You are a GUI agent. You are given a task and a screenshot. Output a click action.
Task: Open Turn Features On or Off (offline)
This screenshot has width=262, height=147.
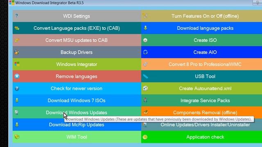tap(201, 16)
